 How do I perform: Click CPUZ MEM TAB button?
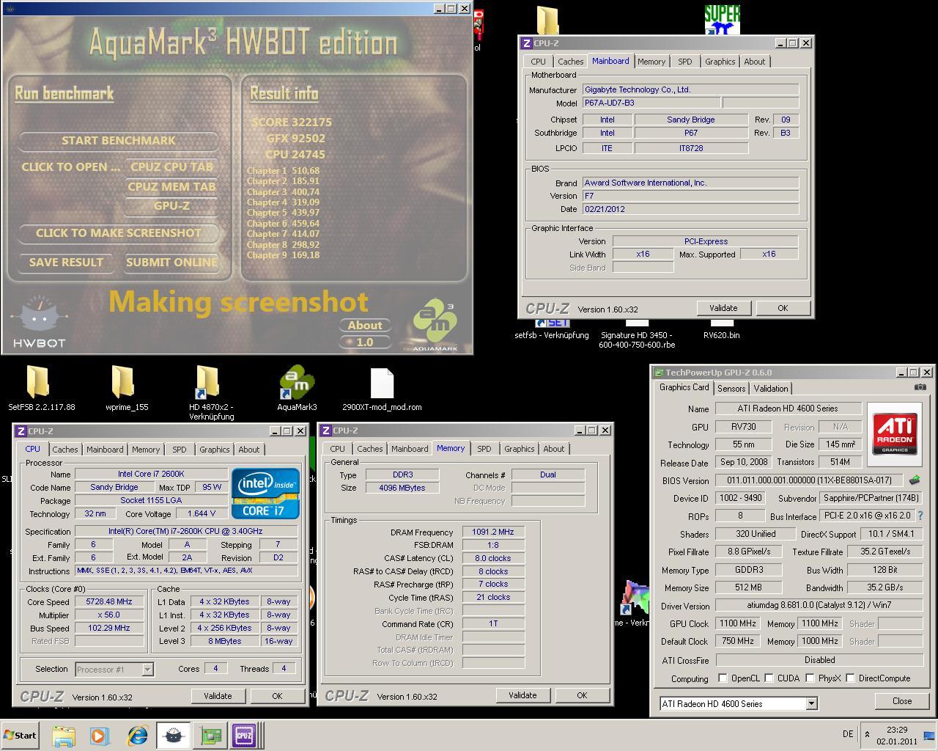[x=171, y=186]
